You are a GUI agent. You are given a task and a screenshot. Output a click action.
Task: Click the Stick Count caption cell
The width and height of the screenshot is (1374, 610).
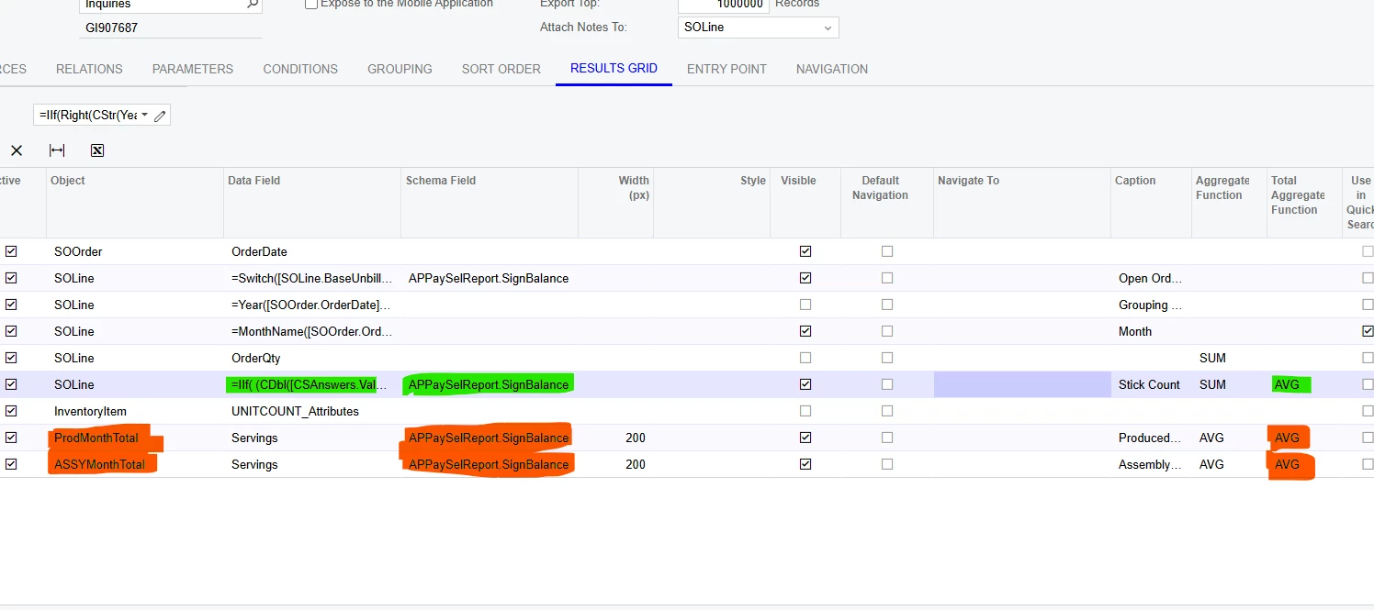(1151, 384)
